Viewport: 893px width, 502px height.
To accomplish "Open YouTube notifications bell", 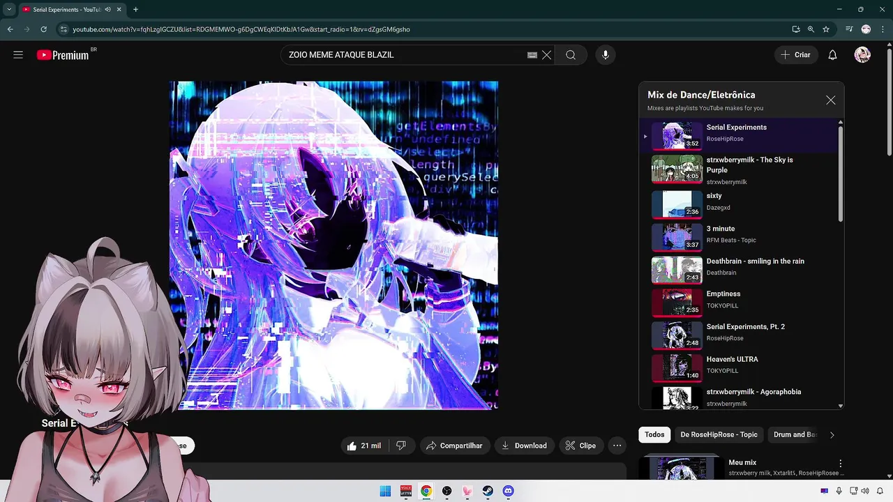I will point(832,55).
